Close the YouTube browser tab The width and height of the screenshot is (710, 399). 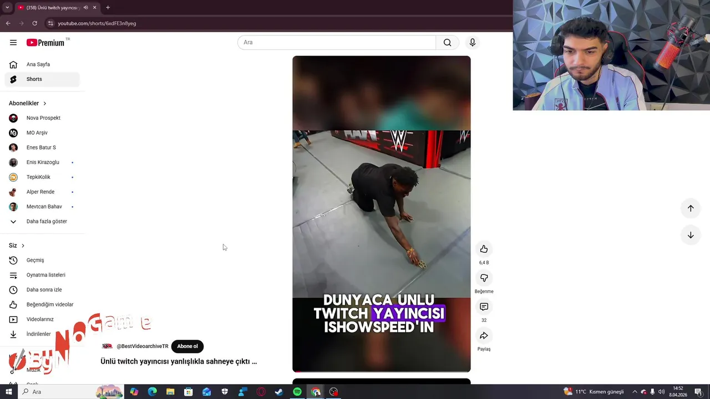94,8
